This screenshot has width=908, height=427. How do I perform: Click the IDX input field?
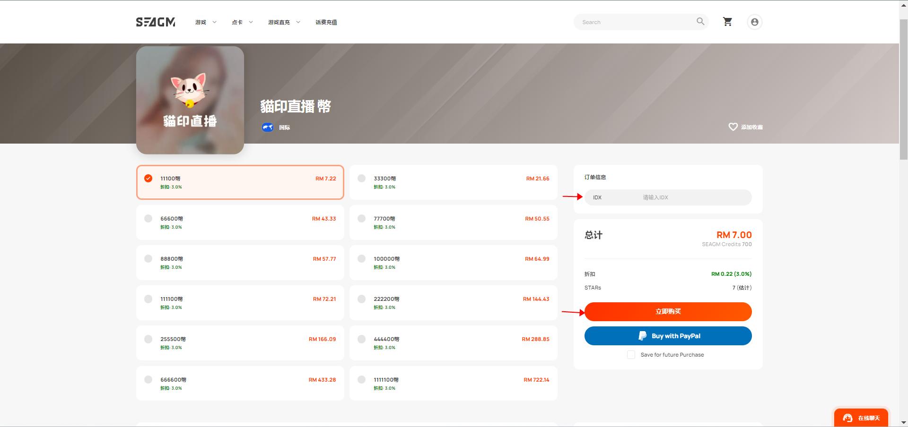pos(668,197)
